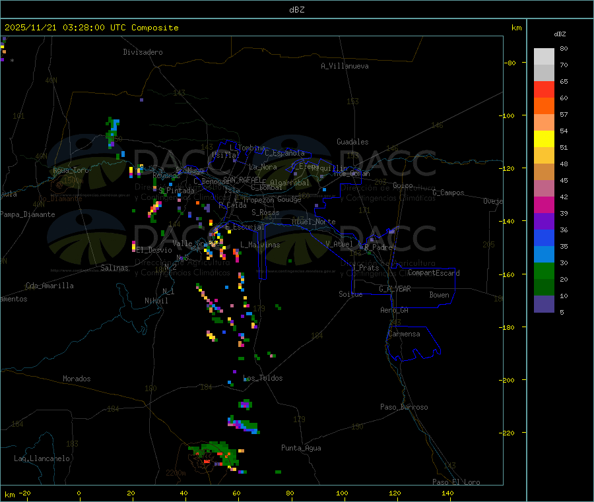Image resolution: width=594 pixels, height=502 pixels.
Task: Click the S_Rosas label
Action: click(x=265, y=212)
